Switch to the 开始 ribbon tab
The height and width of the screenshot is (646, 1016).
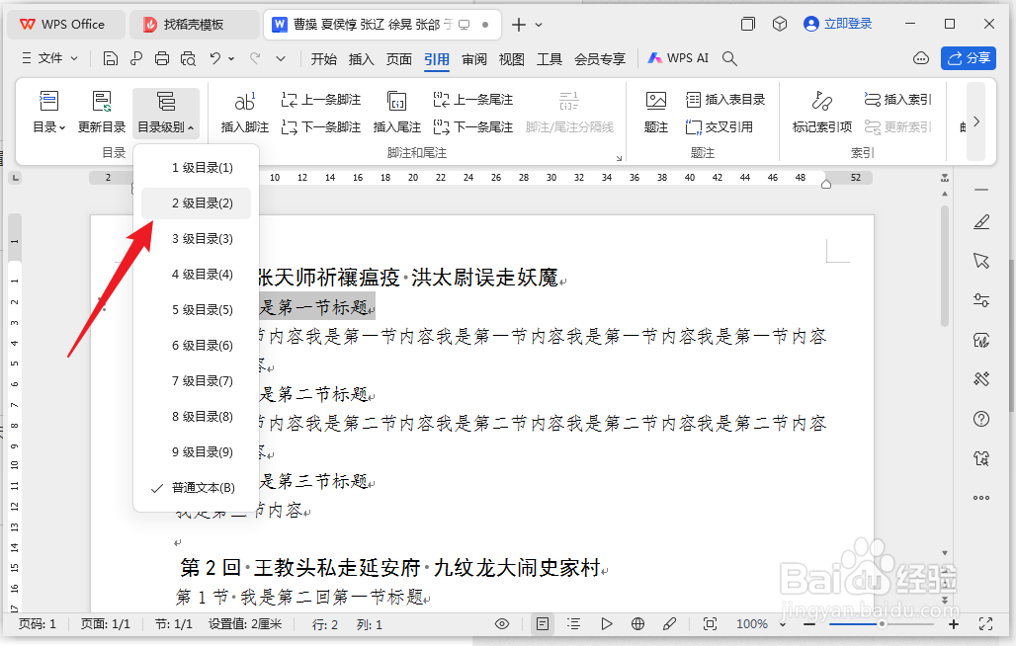(323, 59)
